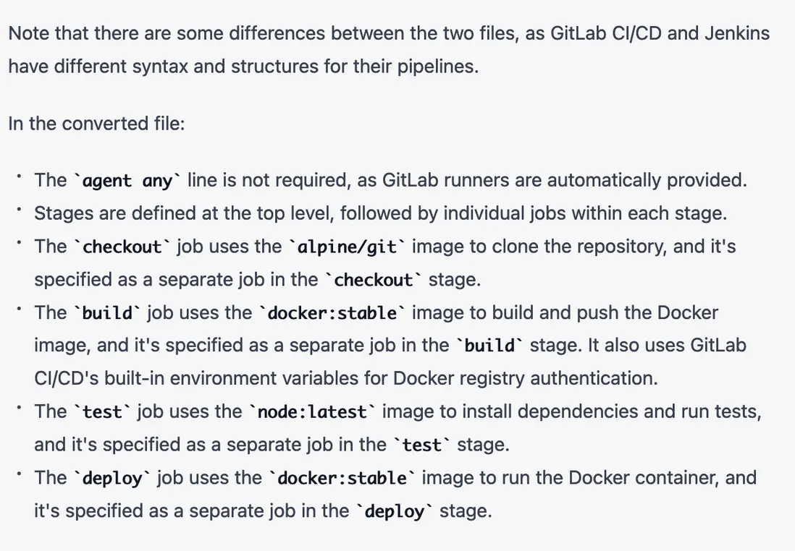Click the `test` code before job uses
795x551 pixels.
coord(102,411)
